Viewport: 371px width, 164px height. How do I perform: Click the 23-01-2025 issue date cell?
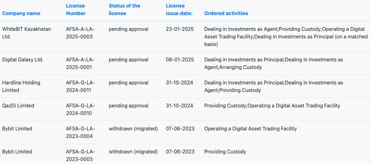[x=180, y=29]
